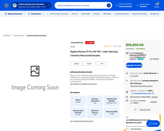
Task: Select the 512GB storage option
Action: point(89,63)
